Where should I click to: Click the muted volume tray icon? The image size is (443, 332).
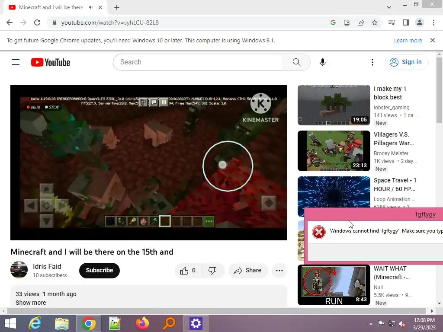[x=402, y=324]
